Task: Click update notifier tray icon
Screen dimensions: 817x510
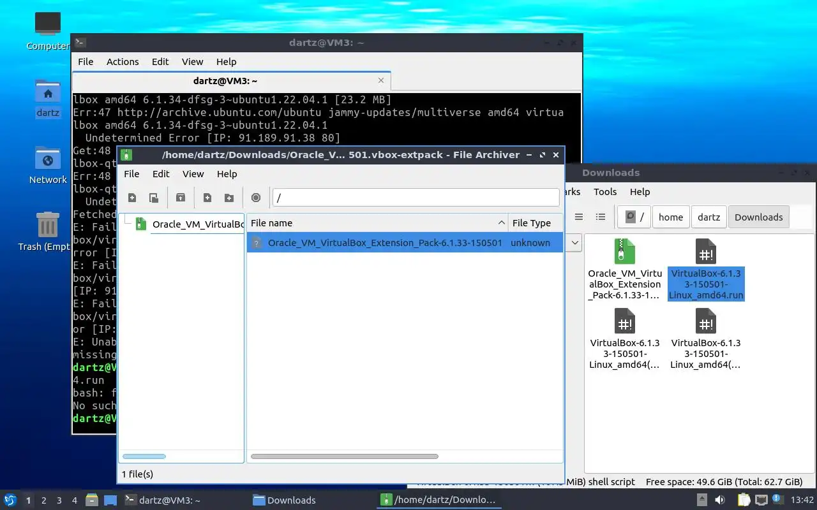Action: pos(777,499)
